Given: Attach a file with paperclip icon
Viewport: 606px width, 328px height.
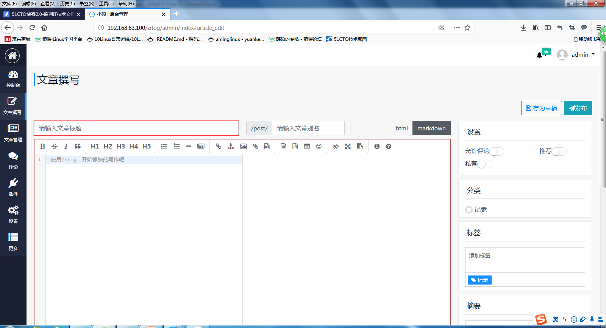Looking at the screenshot, I should point(256,146).
